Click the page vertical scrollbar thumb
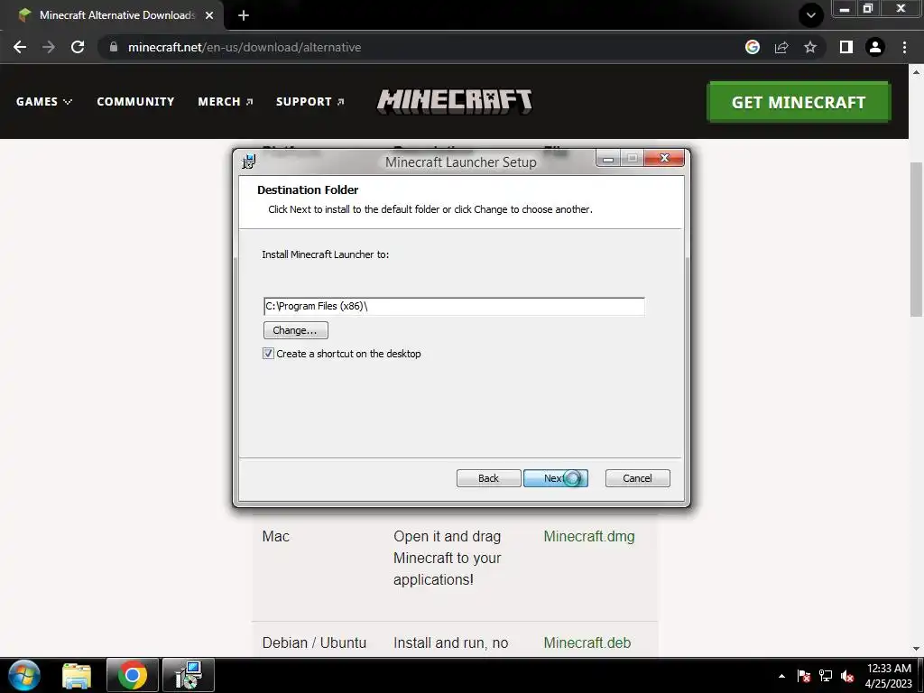Viewport: 924px width, 693px height. click(916, 239)
